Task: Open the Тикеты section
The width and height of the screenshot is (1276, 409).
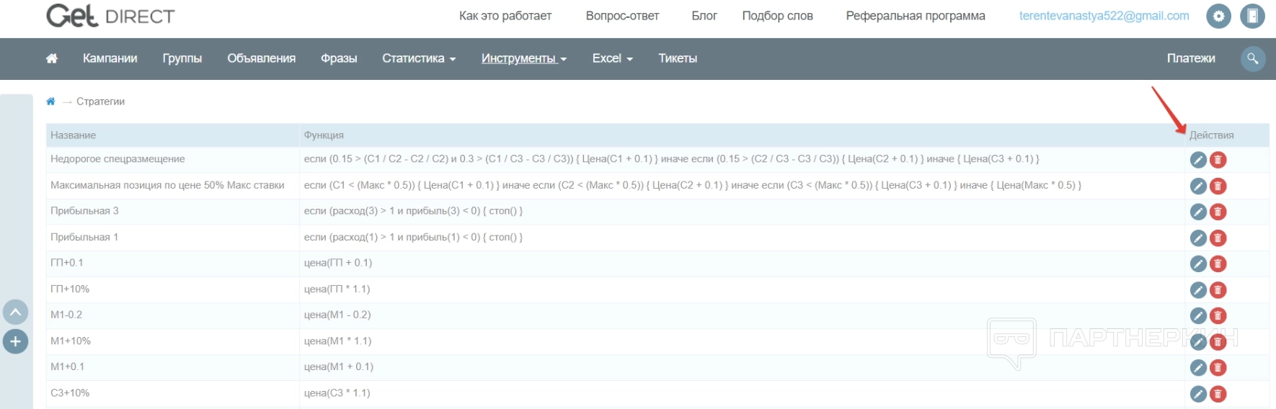Action: coord(678,58)
